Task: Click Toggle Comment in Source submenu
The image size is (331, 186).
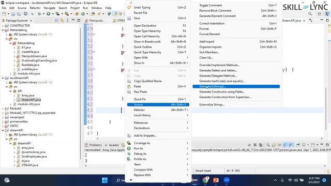Action: tap(236, 5)
